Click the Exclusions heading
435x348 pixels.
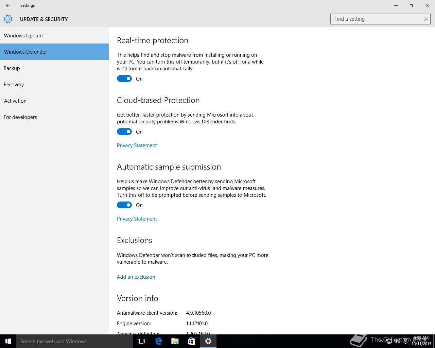point(135,240)
